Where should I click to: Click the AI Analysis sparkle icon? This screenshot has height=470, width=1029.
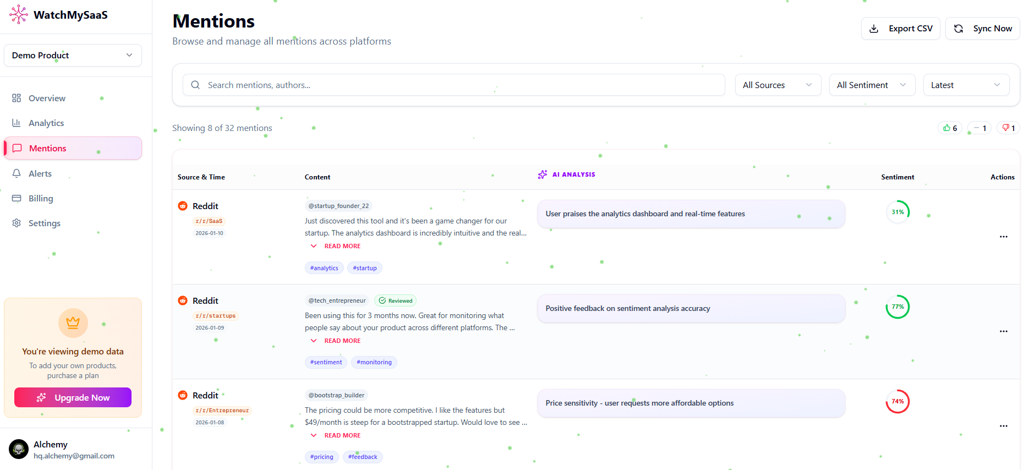pyautogui.click(x=543, y=174)
